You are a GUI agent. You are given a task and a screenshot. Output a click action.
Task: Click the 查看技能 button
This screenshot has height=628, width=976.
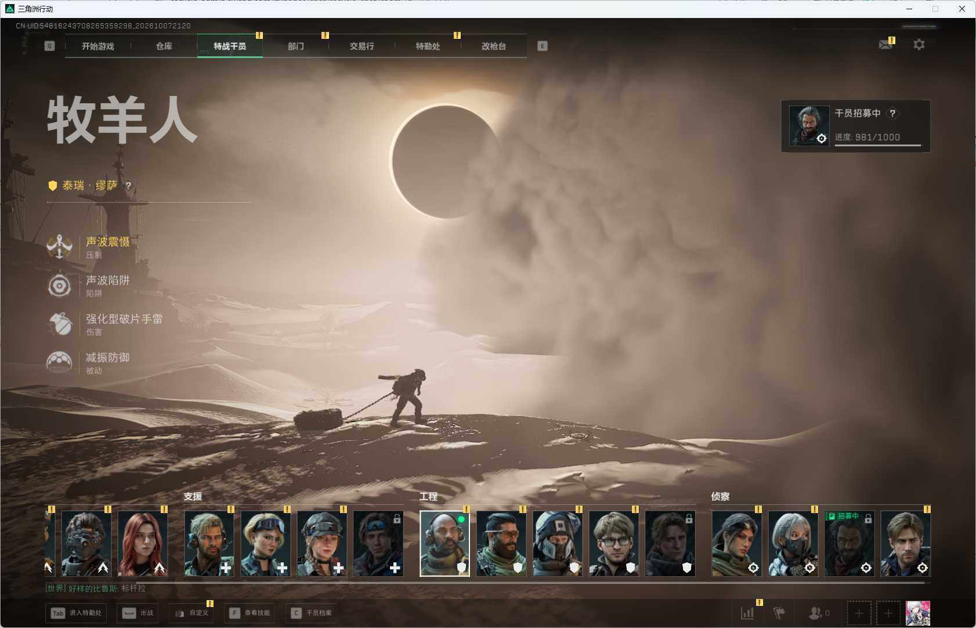click(x=250, y=613)
